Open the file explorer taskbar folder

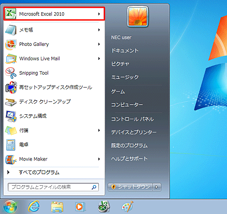pos(57,207)
